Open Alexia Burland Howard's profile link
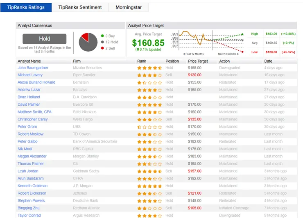The image size is (303, 218). (x=36, y=82)
